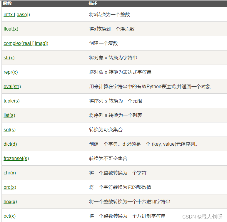This screenshot has height=222, width=227.
Task: Follow the repr(x) link
Action: tap(11, 72)
